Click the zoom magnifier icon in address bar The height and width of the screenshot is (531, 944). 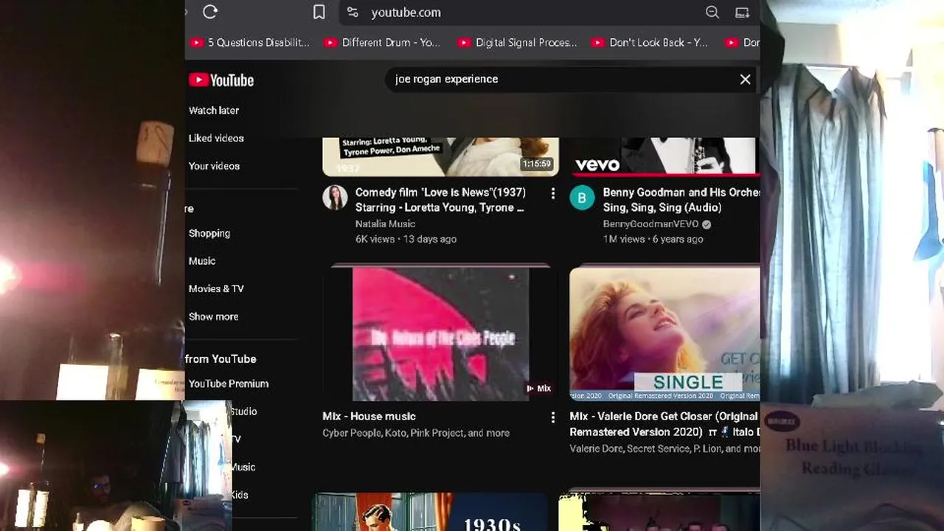tap(712, 12)
